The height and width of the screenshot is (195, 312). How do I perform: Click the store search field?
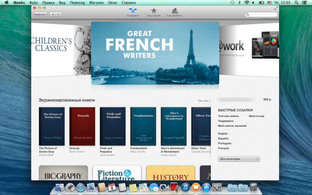click(261, 14)
